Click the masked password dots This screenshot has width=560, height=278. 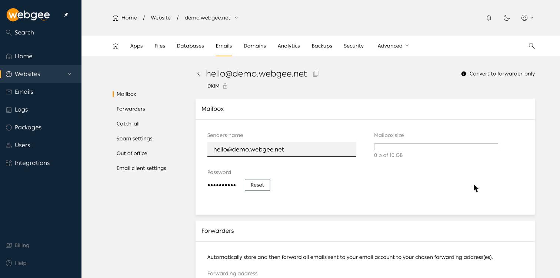221,185
